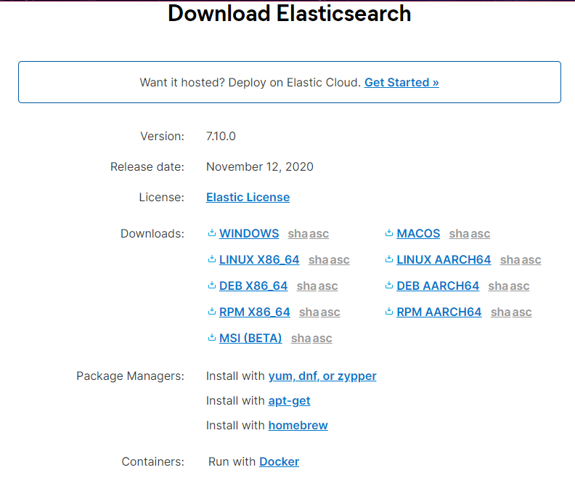This screenshot has width=575, height=478.
Task: Click the download icon beside LINUX AARCH64
Action: pos(389,259)
